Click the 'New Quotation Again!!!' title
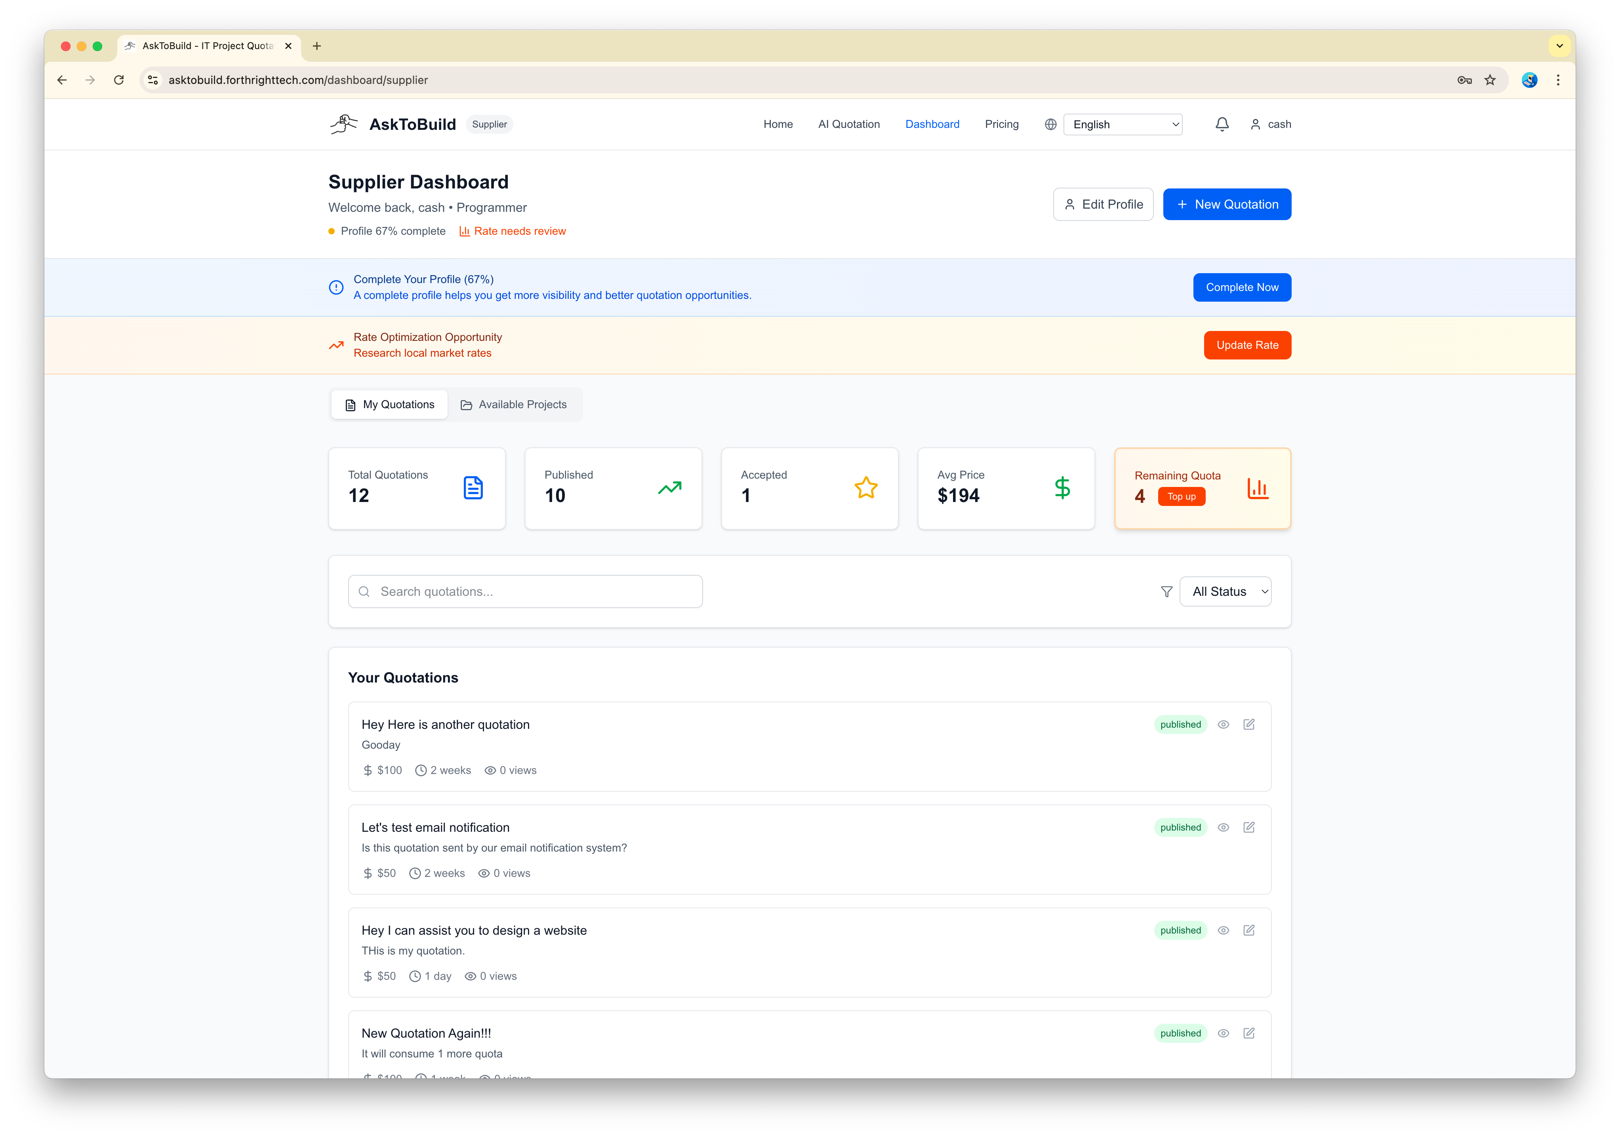Screen dimensions: 1620x1137 tap(426, 1033)
